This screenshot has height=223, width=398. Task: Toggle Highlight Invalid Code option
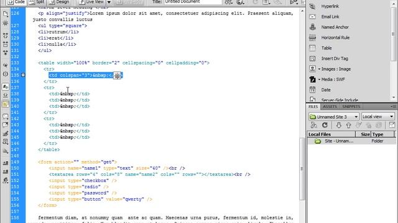pos(6,95)
